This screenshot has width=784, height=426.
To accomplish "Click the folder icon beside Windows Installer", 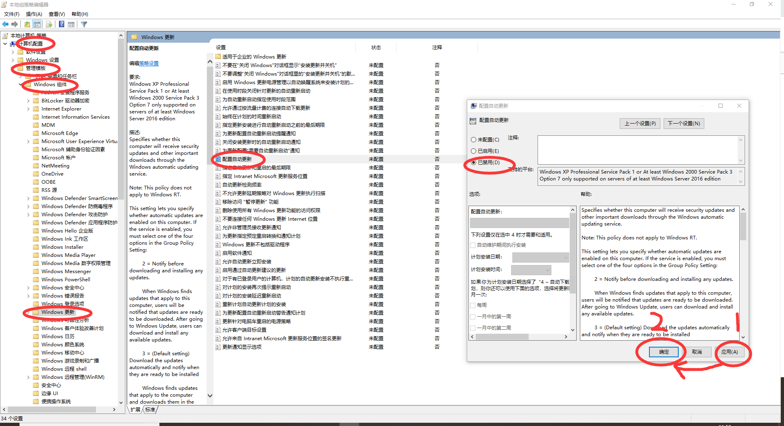I will point(36,247).
